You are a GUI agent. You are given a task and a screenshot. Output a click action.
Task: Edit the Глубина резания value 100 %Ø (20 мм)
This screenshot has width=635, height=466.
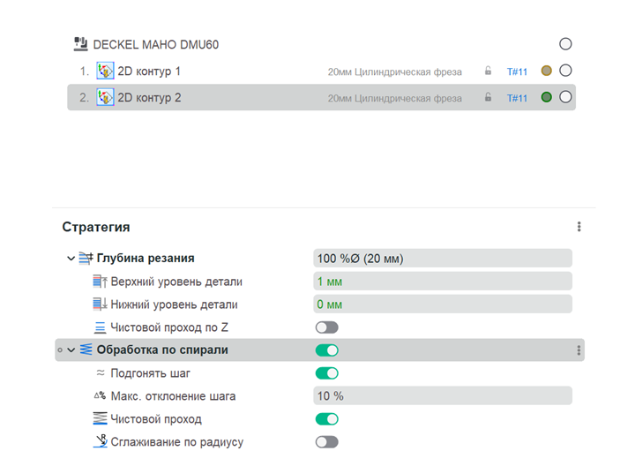443,258
